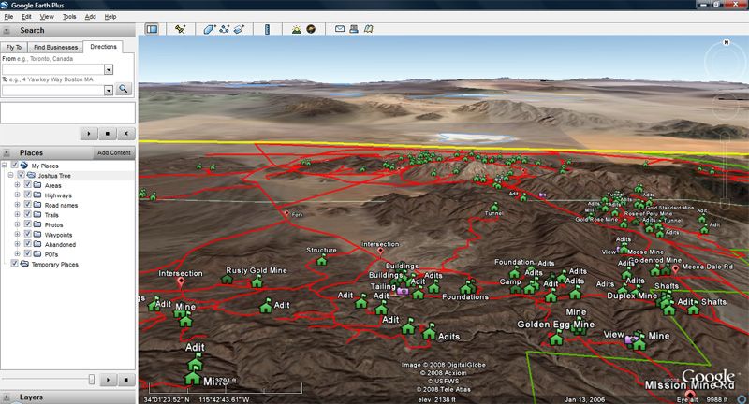This screenshot has height=404, width=749.
Task: Click the Email envelope icon
Action: [x=340, y=29]
